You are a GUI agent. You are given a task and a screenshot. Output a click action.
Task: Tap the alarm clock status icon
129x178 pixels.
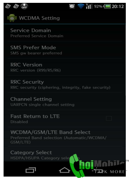tap(72, 6)
